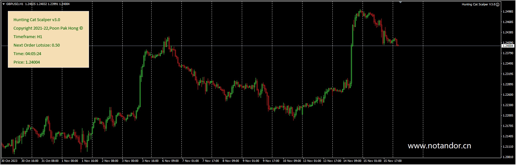Click the '7 Nov 01:00' time axis label
The width and height of the screenshot is (516, 165).
191,161
